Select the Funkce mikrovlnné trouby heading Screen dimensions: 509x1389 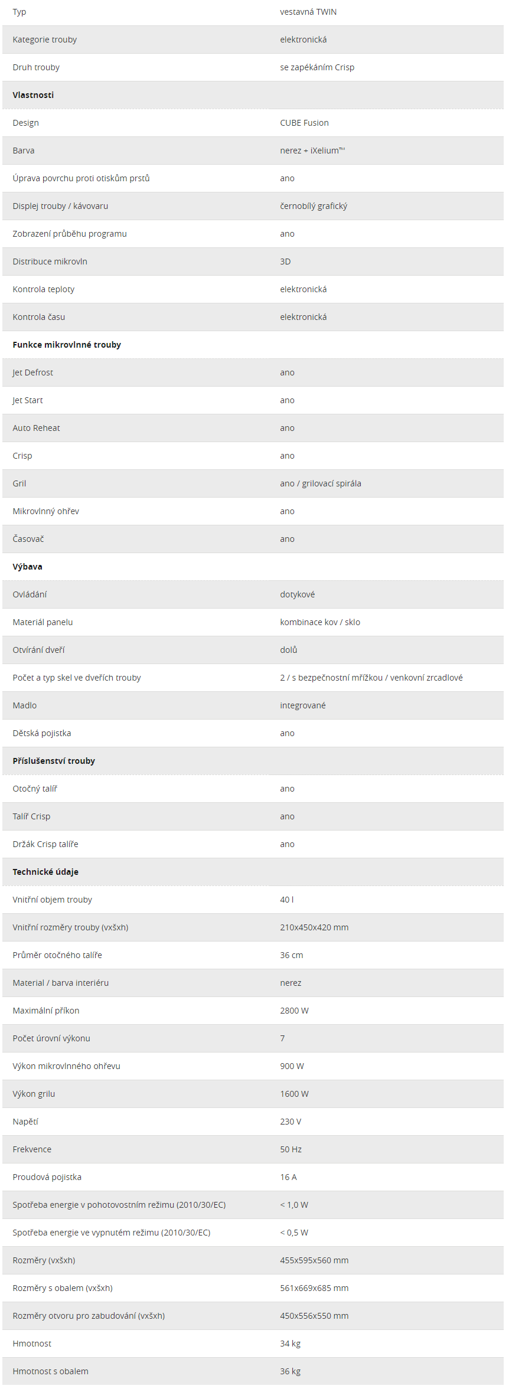click(67, 345)
